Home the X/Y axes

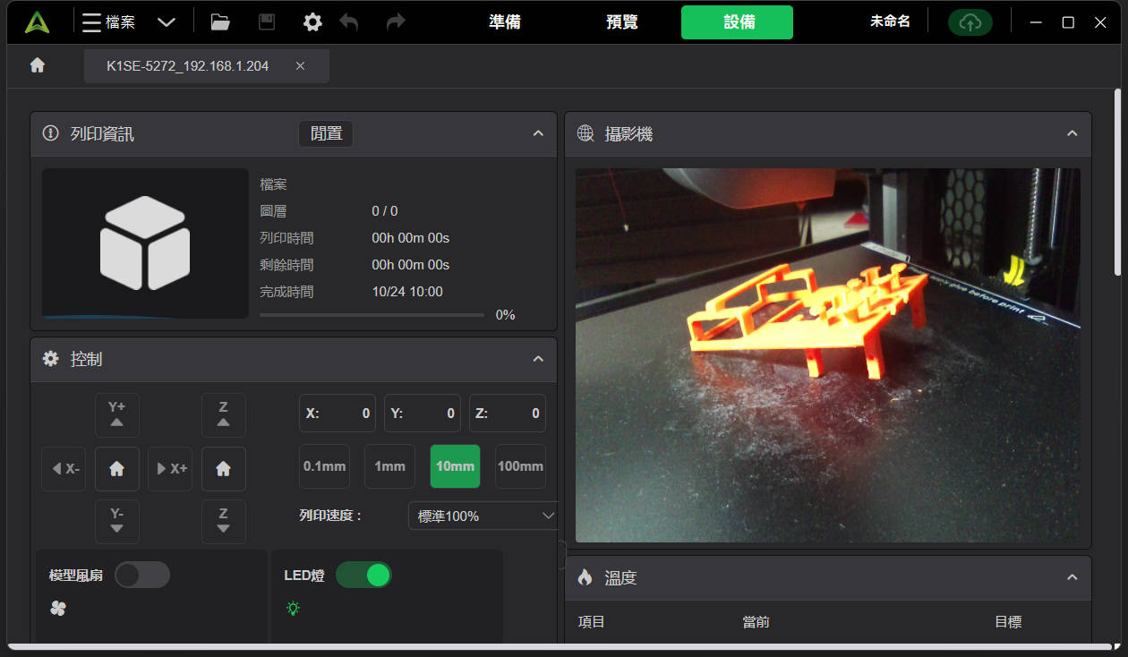117,469
